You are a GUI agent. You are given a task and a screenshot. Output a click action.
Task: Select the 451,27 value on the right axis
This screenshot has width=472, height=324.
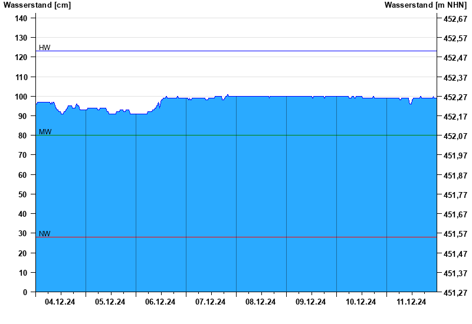[x=455, y=293]
